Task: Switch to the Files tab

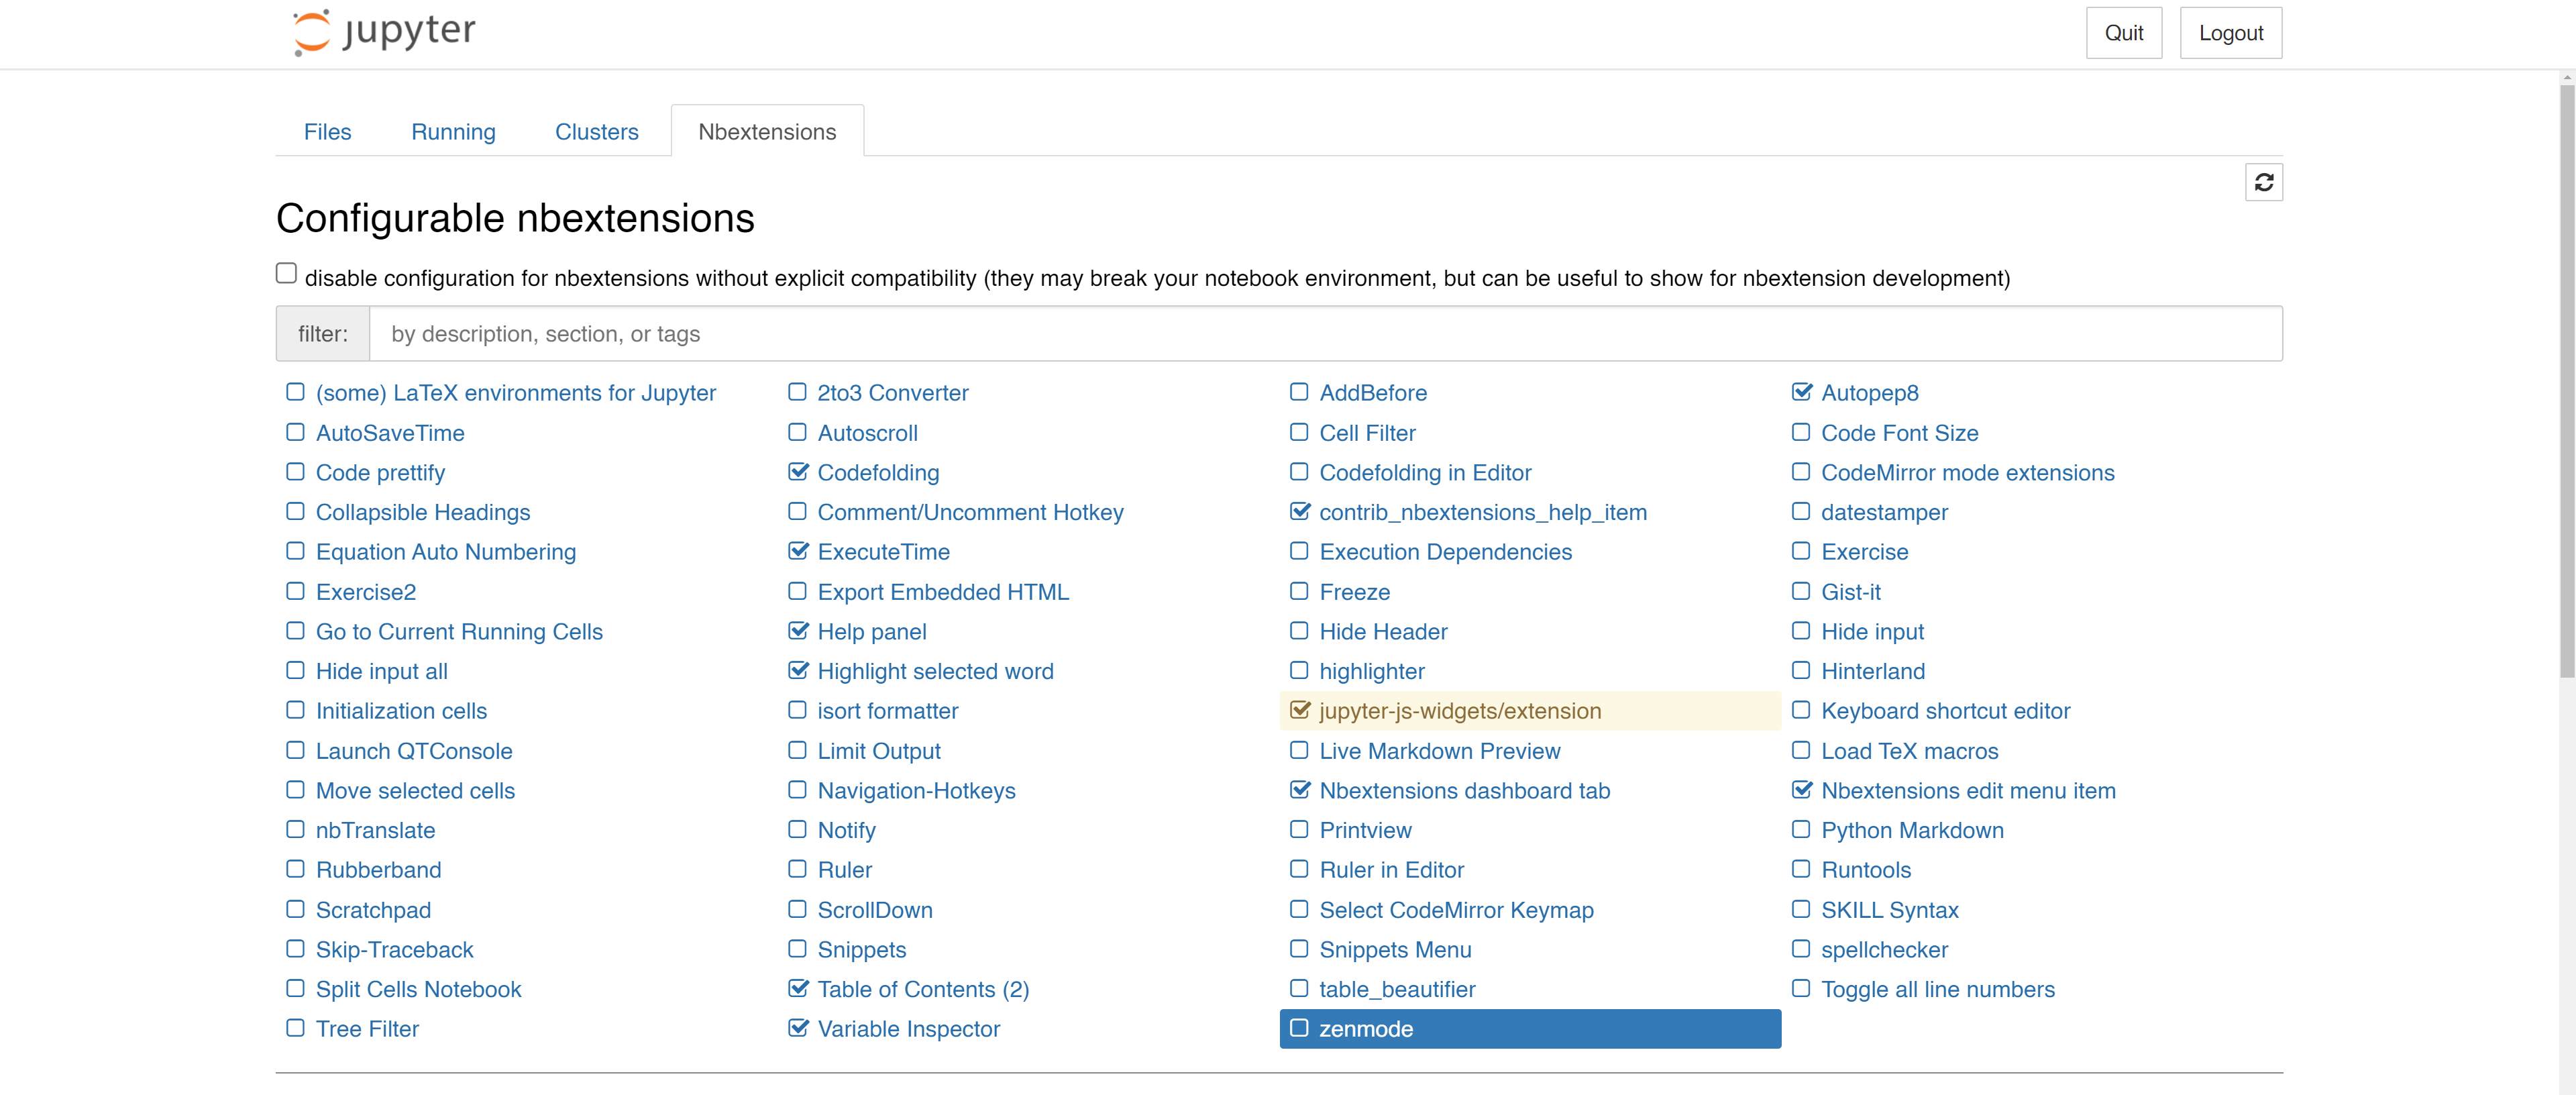Action: 327,132
